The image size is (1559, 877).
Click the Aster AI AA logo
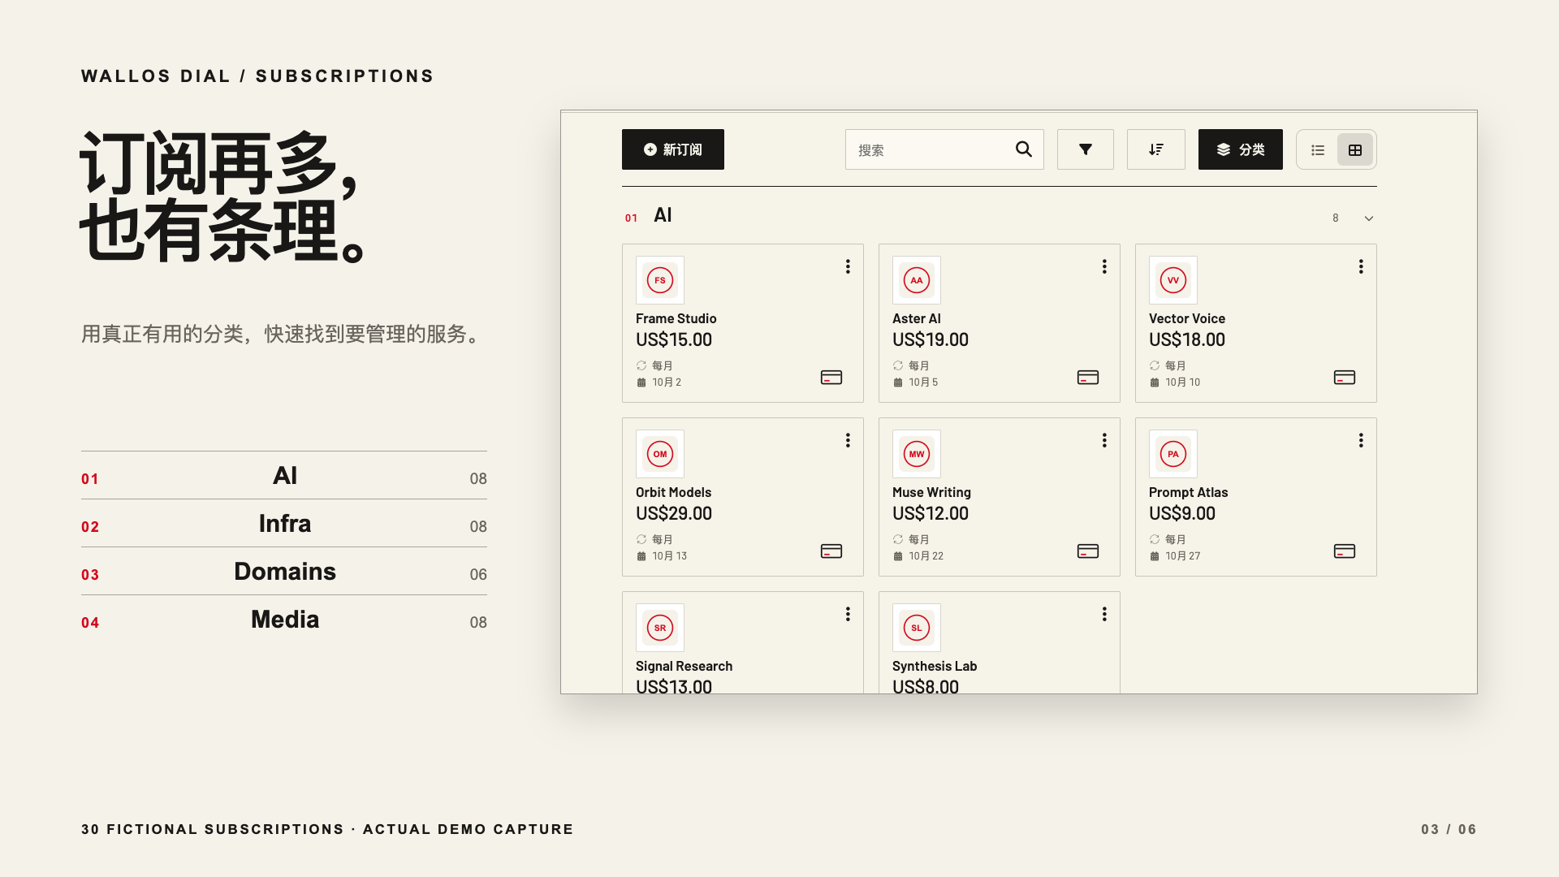[917, 280]
